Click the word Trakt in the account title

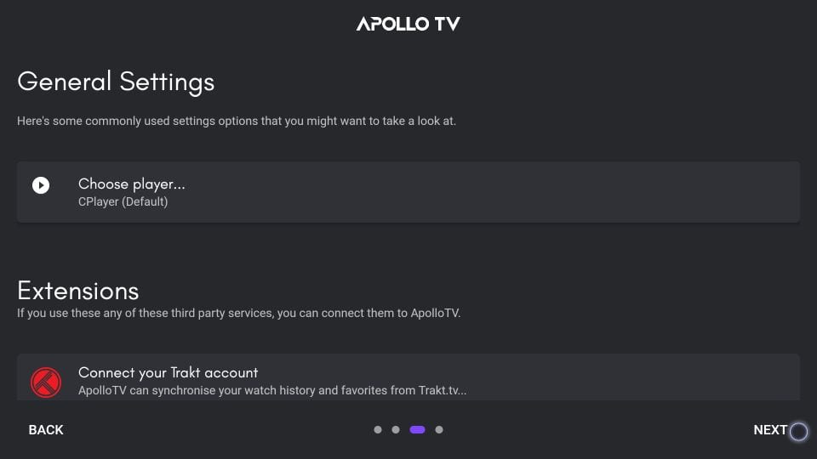click(186, 372)
